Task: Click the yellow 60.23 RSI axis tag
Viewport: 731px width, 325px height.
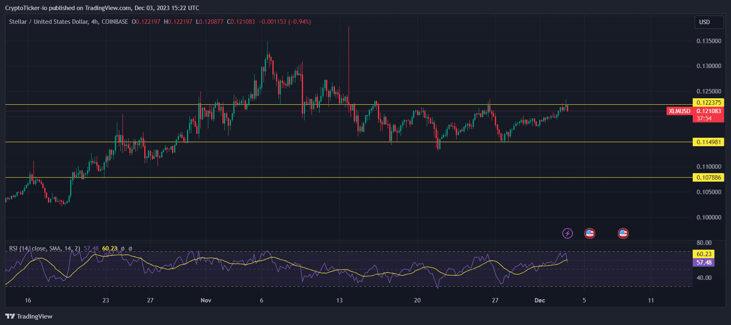Action: click(x=704, y=254)
